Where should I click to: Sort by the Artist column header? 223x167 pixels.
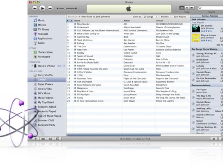(x=139, y=21)
